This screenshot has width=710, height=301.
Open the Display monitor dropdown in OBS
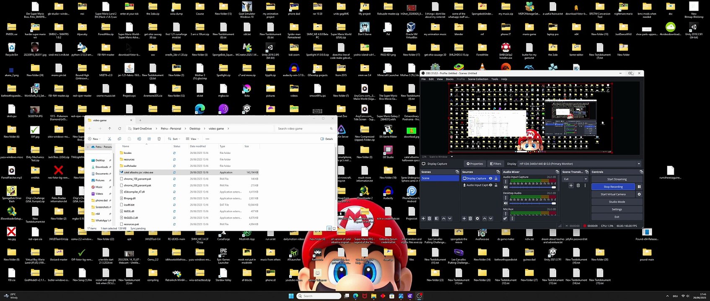(x=579, y=164)
